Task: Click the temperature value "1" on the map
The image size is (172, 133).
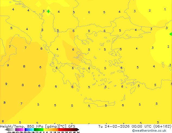Action: pyautogui.click(x=165, y=9)
